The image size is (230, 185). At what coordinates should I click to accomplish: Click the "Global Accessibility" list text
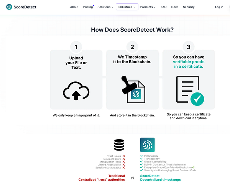click(x=155, y=162)
